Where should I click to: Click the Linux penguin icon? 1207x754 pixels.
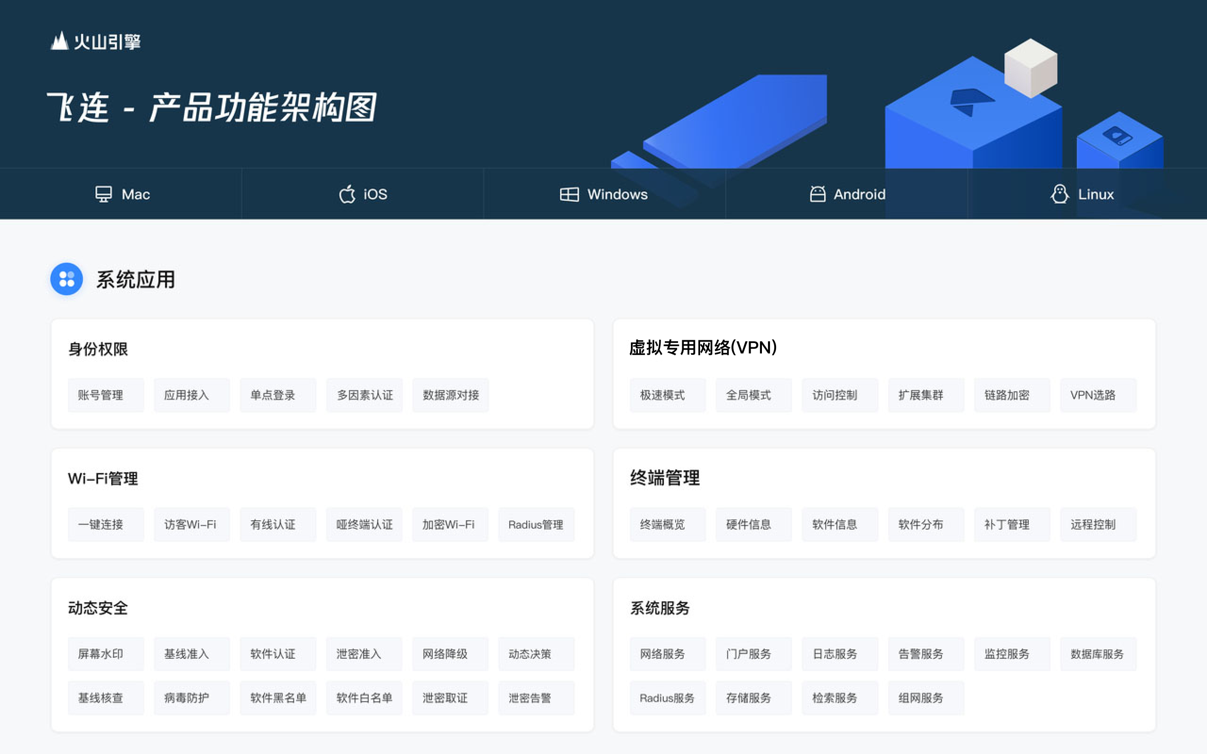click(1060, 194)
